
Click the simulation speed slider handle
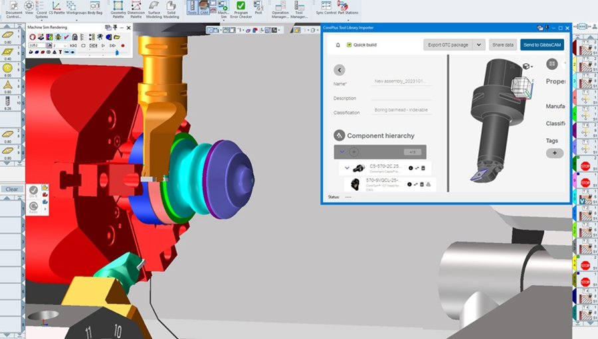[x=117, y=53]
